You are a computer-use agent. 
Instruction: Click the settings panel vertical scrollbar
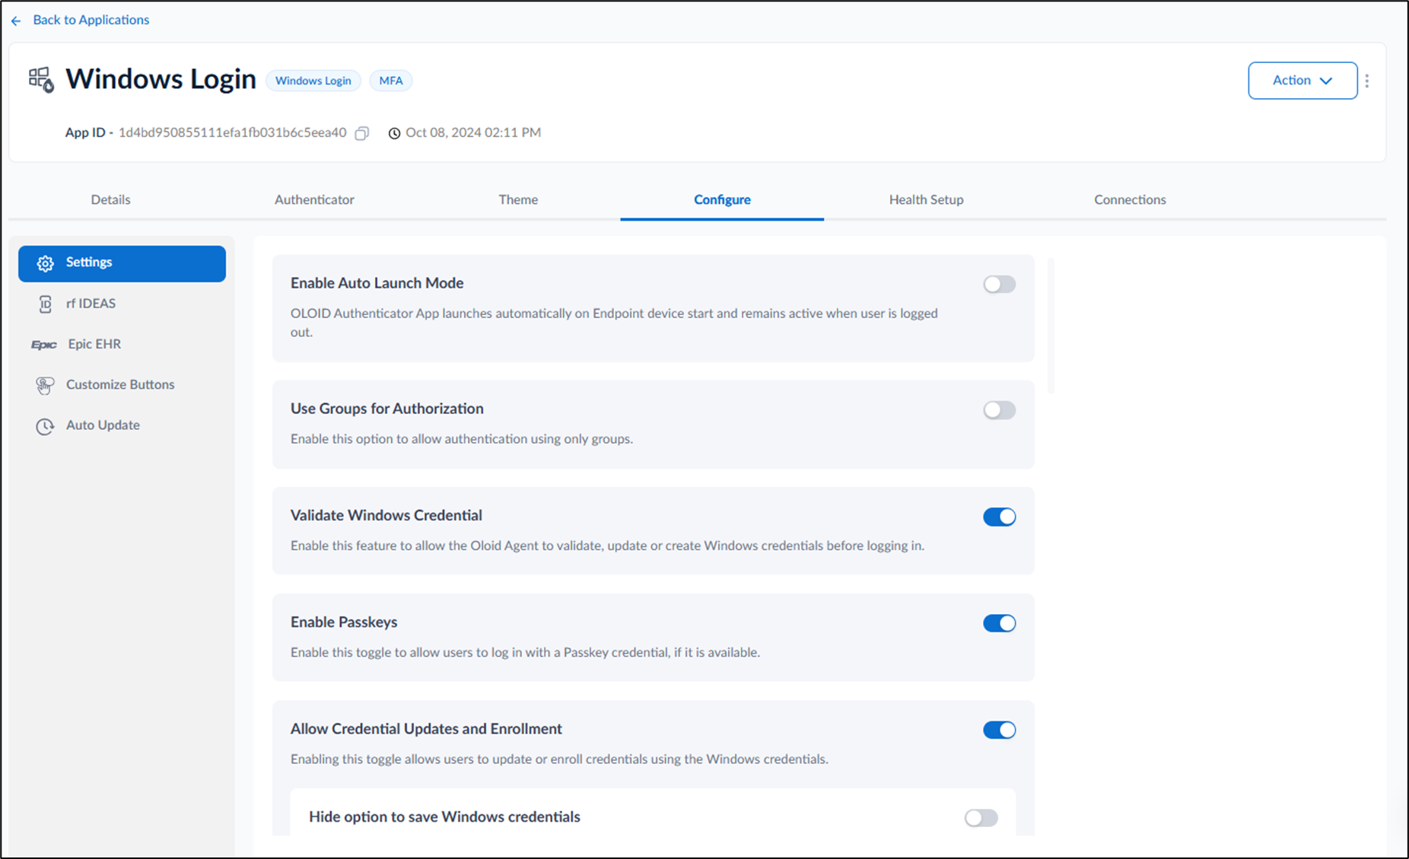coord(1051,326)
